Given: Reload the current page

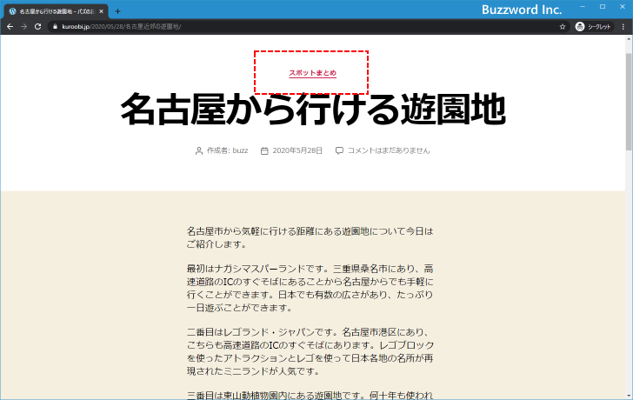Looking at the screenshot, I should pos(37,27).
